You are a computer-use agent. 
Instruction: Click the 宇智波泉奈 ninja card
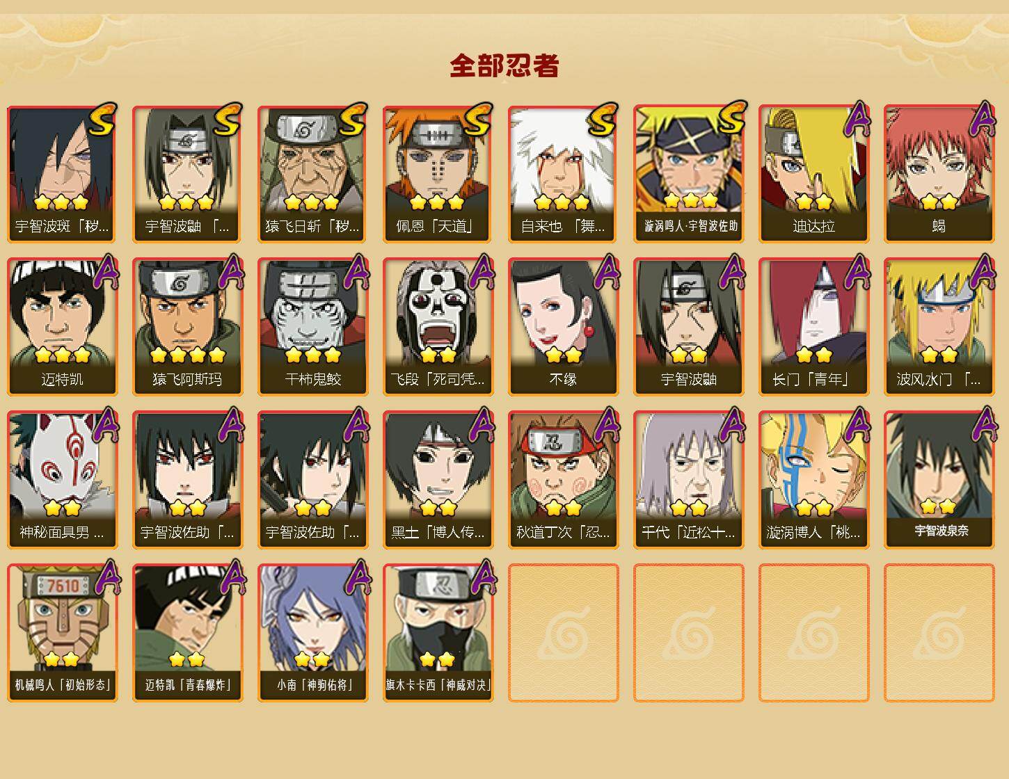(x=939, y=479)
